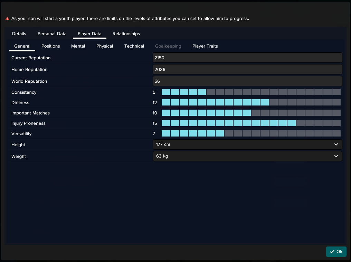Open the Height dropdown showing 177 cm
351x262 pixels.
tap(247, 144)
